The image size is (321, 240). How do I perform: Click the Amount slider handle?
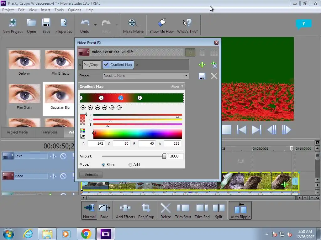164,156
